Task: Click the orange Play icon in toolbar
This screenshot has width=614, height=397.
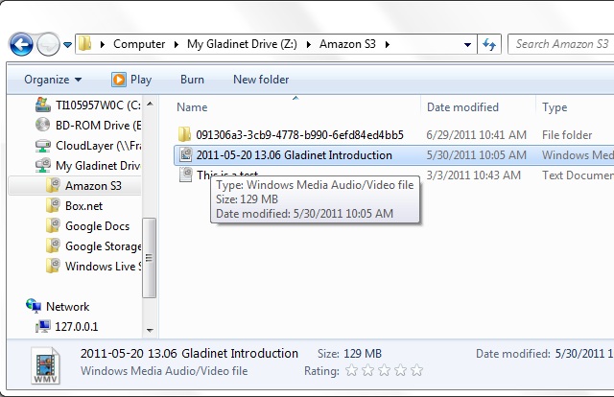Action: (119, 80)
